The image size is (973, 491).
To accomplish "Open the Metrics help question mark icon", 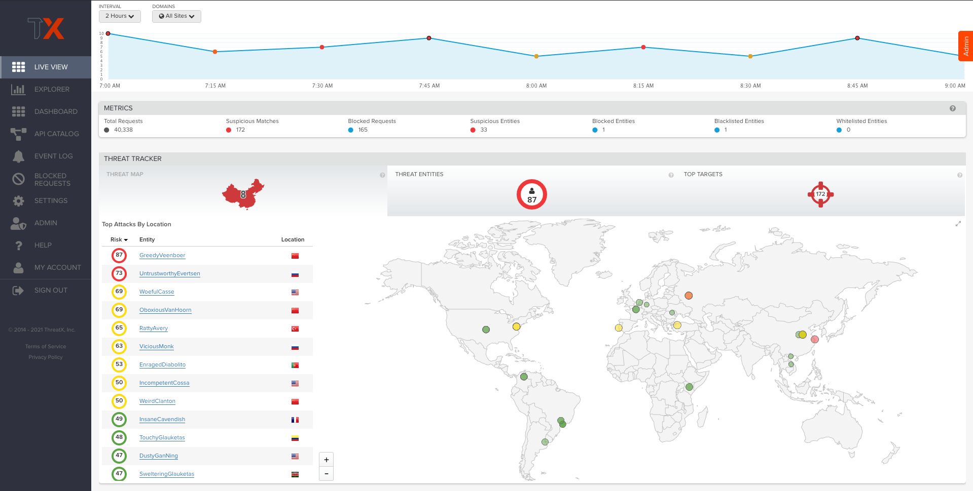I will [953, 108].
